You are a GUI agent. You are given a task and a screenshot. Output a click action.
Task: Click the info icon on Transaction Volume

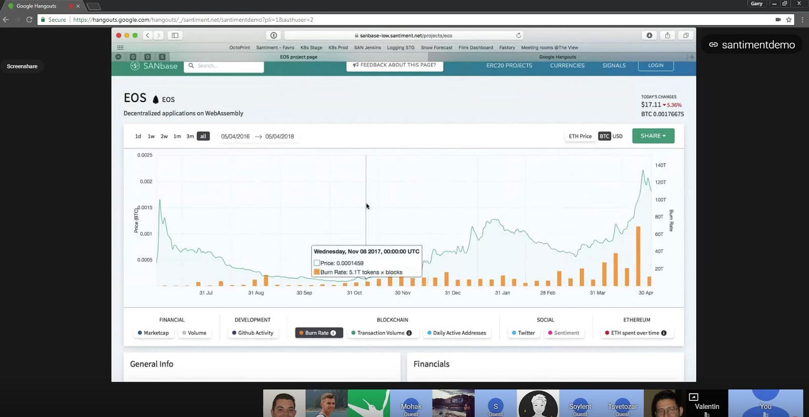(x=409, y=333)
